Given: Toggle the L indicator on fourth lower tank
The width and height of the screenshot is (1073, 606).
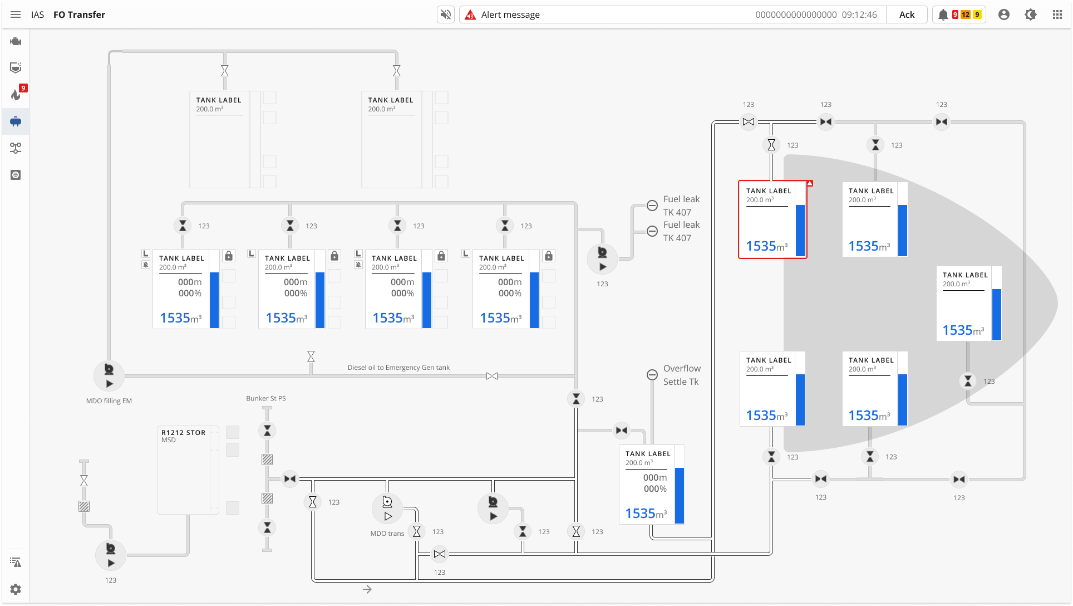Looking at the screenshot, I should pos(466,253).
